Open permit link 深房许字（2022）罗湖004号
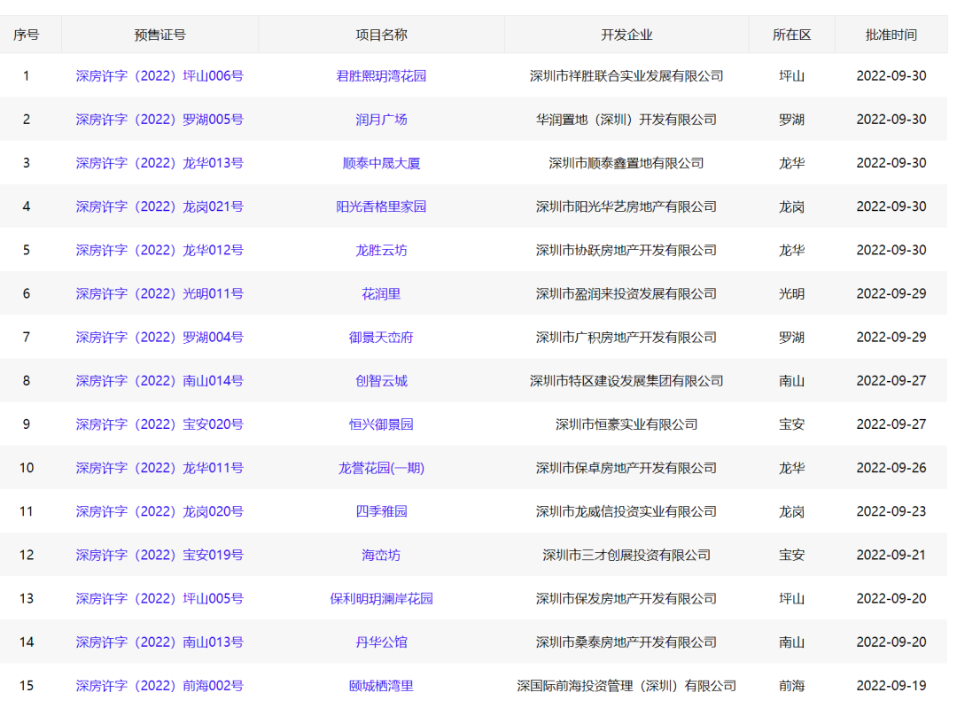The image size is (957, 716). coord(159,337)
